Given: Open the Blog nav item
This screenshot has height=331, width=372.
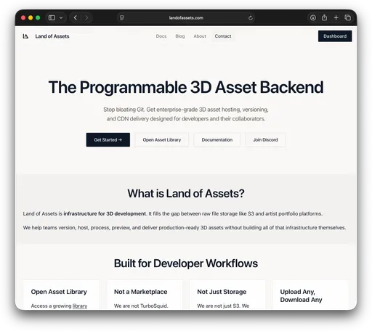Looking at the screenshot, I should click(180, 36).
